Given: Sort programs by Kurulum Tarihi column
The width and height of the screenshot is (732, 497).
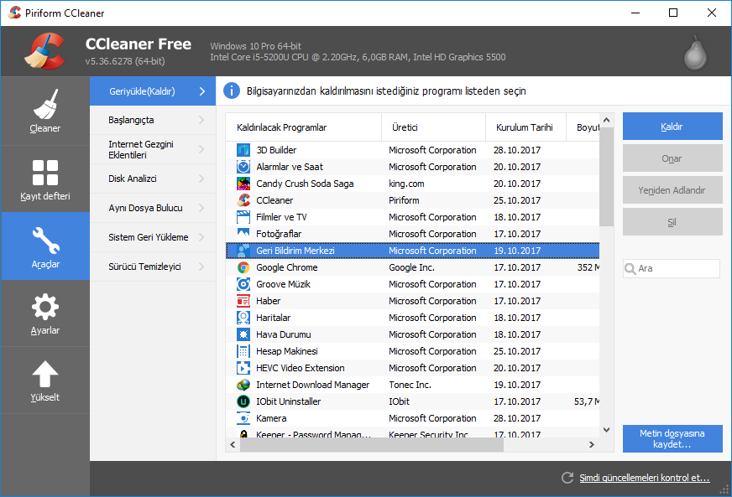Looking at the screenshot, I should (x=525, y=127).
